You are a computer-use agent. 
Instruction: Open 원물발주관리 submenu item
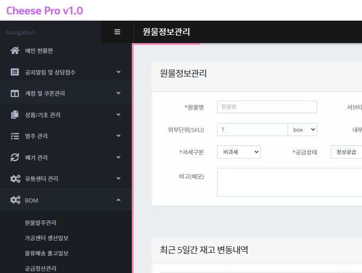point(41,223)
